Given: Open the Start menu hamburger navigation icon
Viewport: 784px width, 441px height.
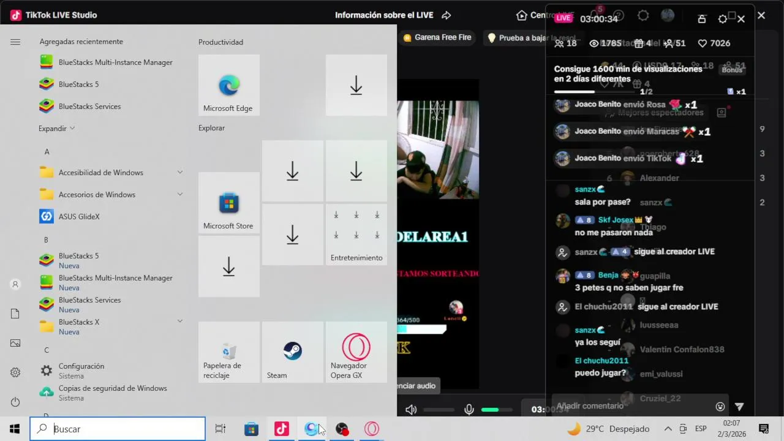Looking at the screenshot, I should point(15,42).
